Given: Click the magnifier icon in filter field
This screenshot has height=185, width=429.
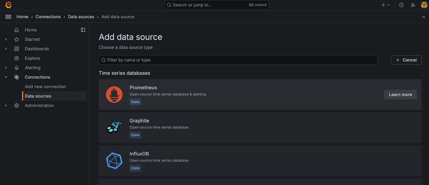Looking at the screenshot, I should click(x=104, y=60).
